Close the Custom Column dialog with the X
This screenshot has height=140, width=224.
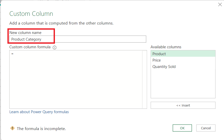pos(220,5)
